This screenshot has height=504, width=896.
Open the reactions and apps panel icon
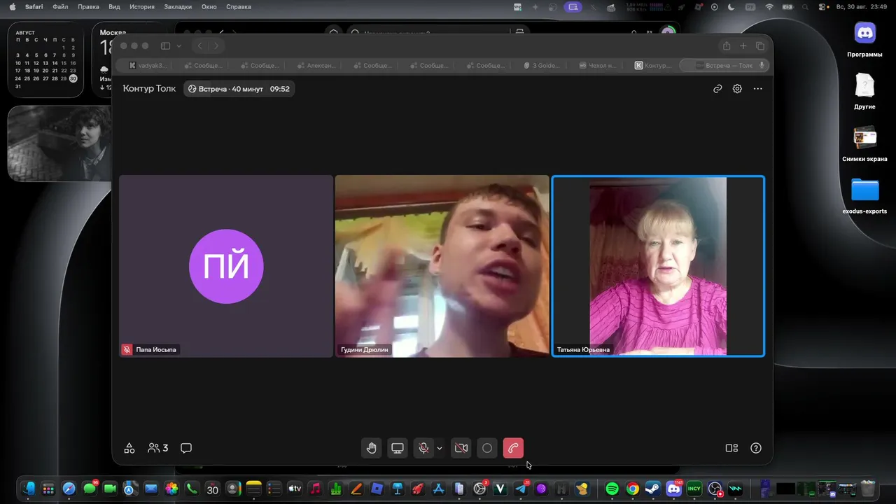click(x=129, y=448)
